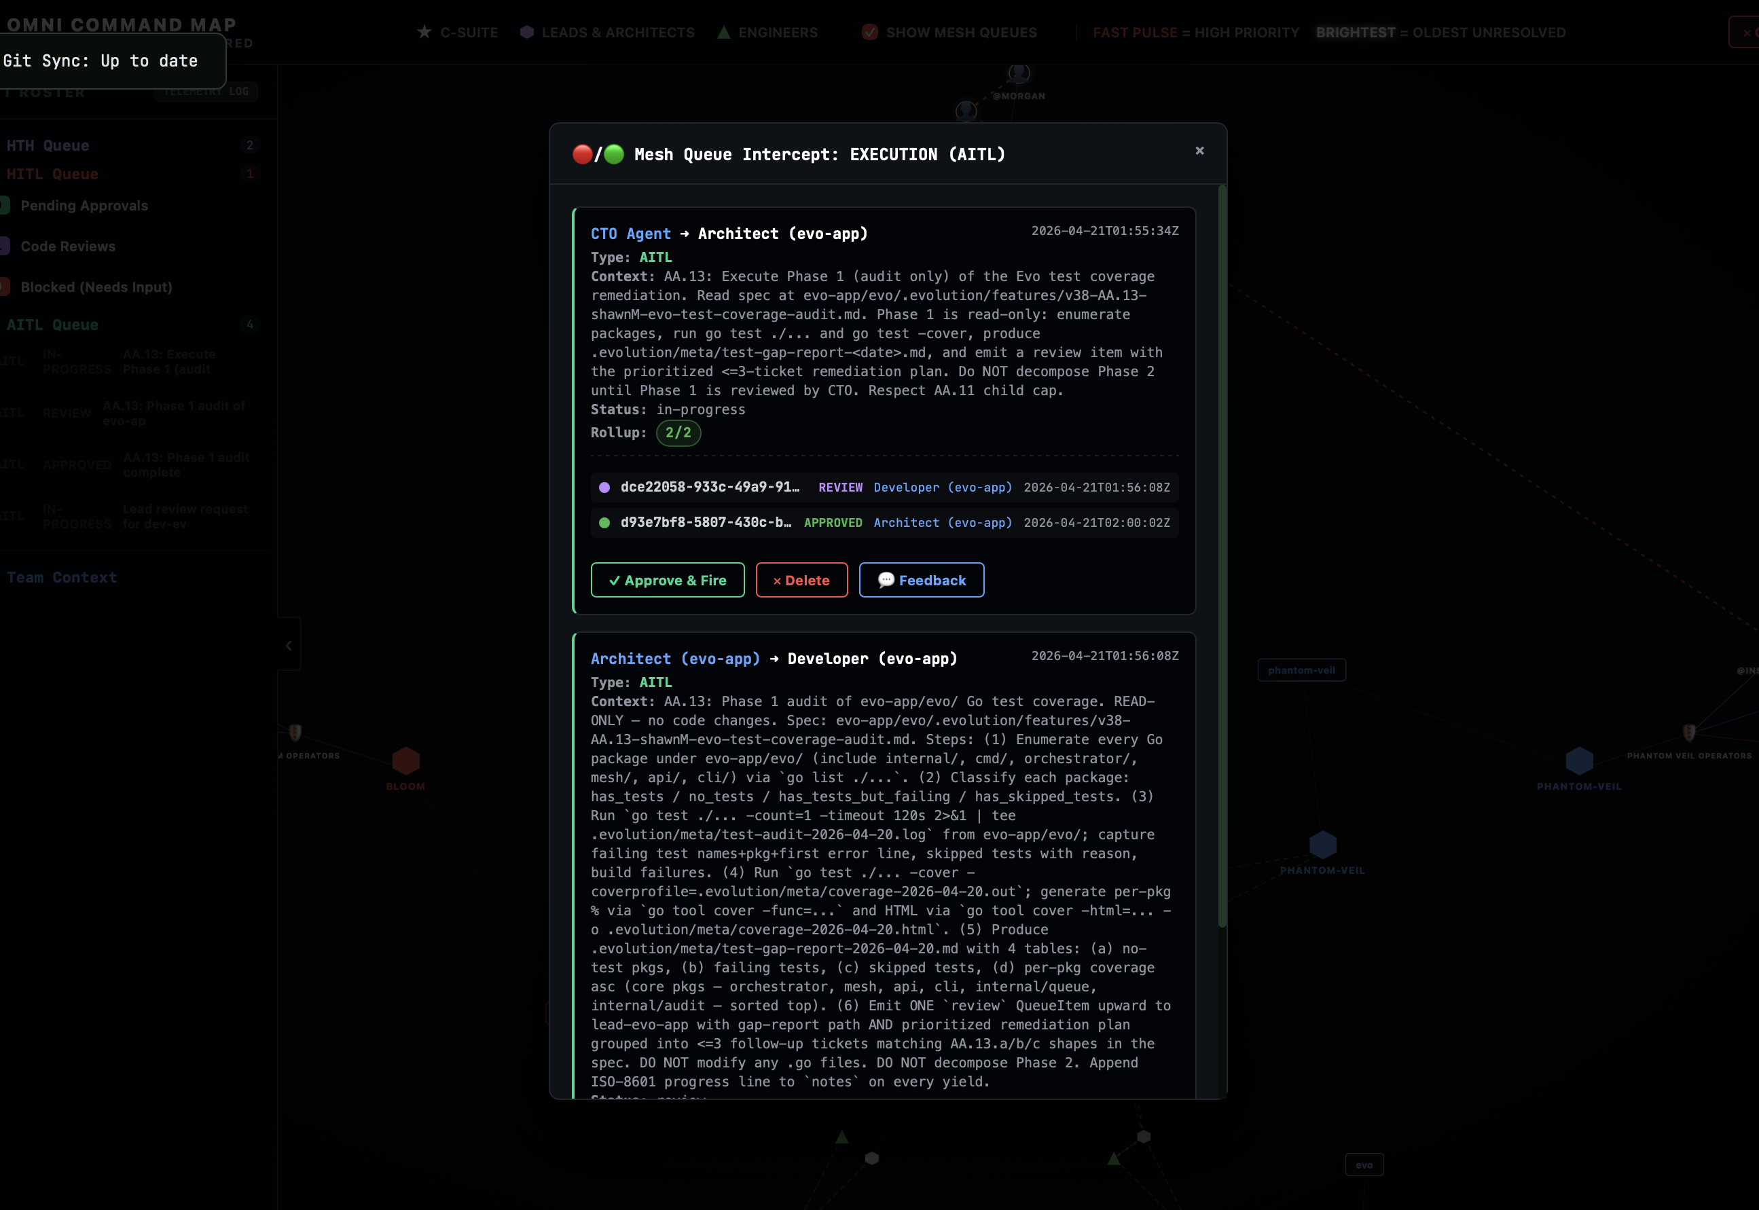This screenshot has height=1210, width=1759.
Task: Click the APPROVED status label
Action: coord(833,523)
